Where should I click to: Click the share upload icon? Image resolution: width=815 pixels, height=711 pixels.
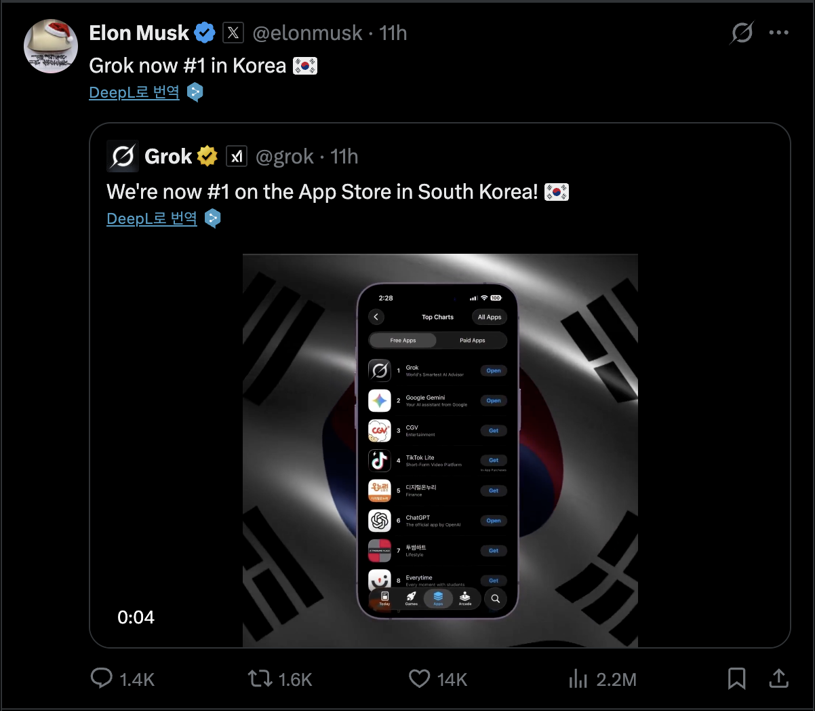pos(779,678)
